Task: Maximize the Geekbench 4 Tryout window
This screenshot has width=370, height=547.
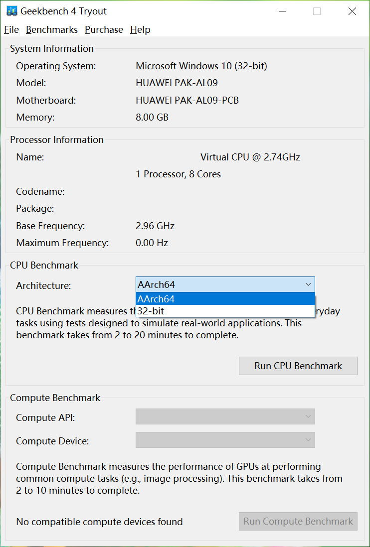Action: 317,11
